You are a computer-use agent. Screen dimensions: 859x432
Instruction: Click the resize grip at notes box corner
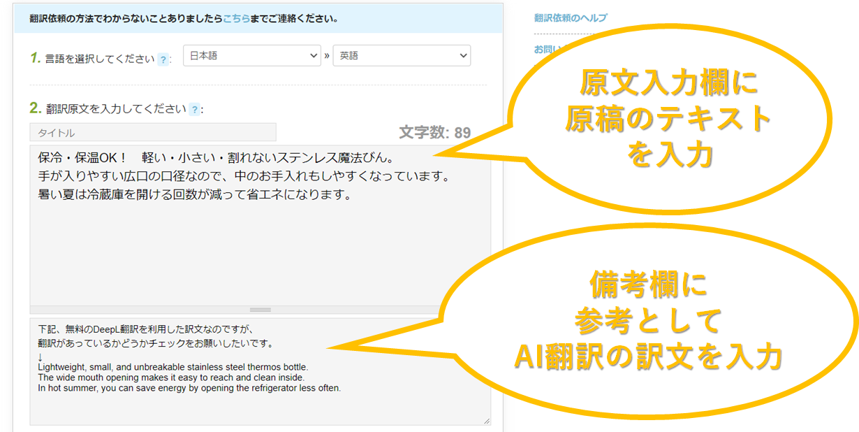pyautogui.click(x=486, y=420)
